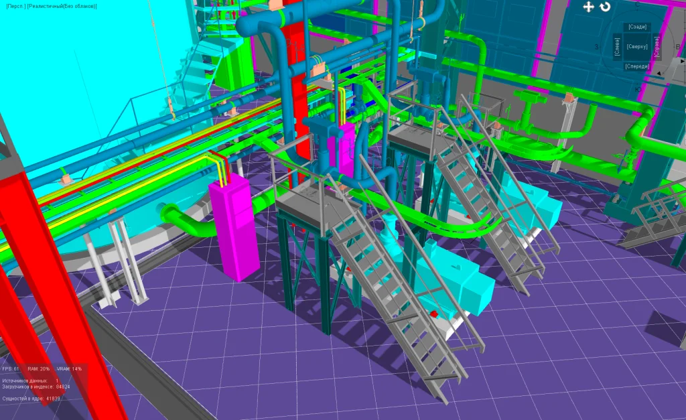This screenshot has width=686, height=420.
Task: Click the FPS counter readout
Action: tap(11, 369)
